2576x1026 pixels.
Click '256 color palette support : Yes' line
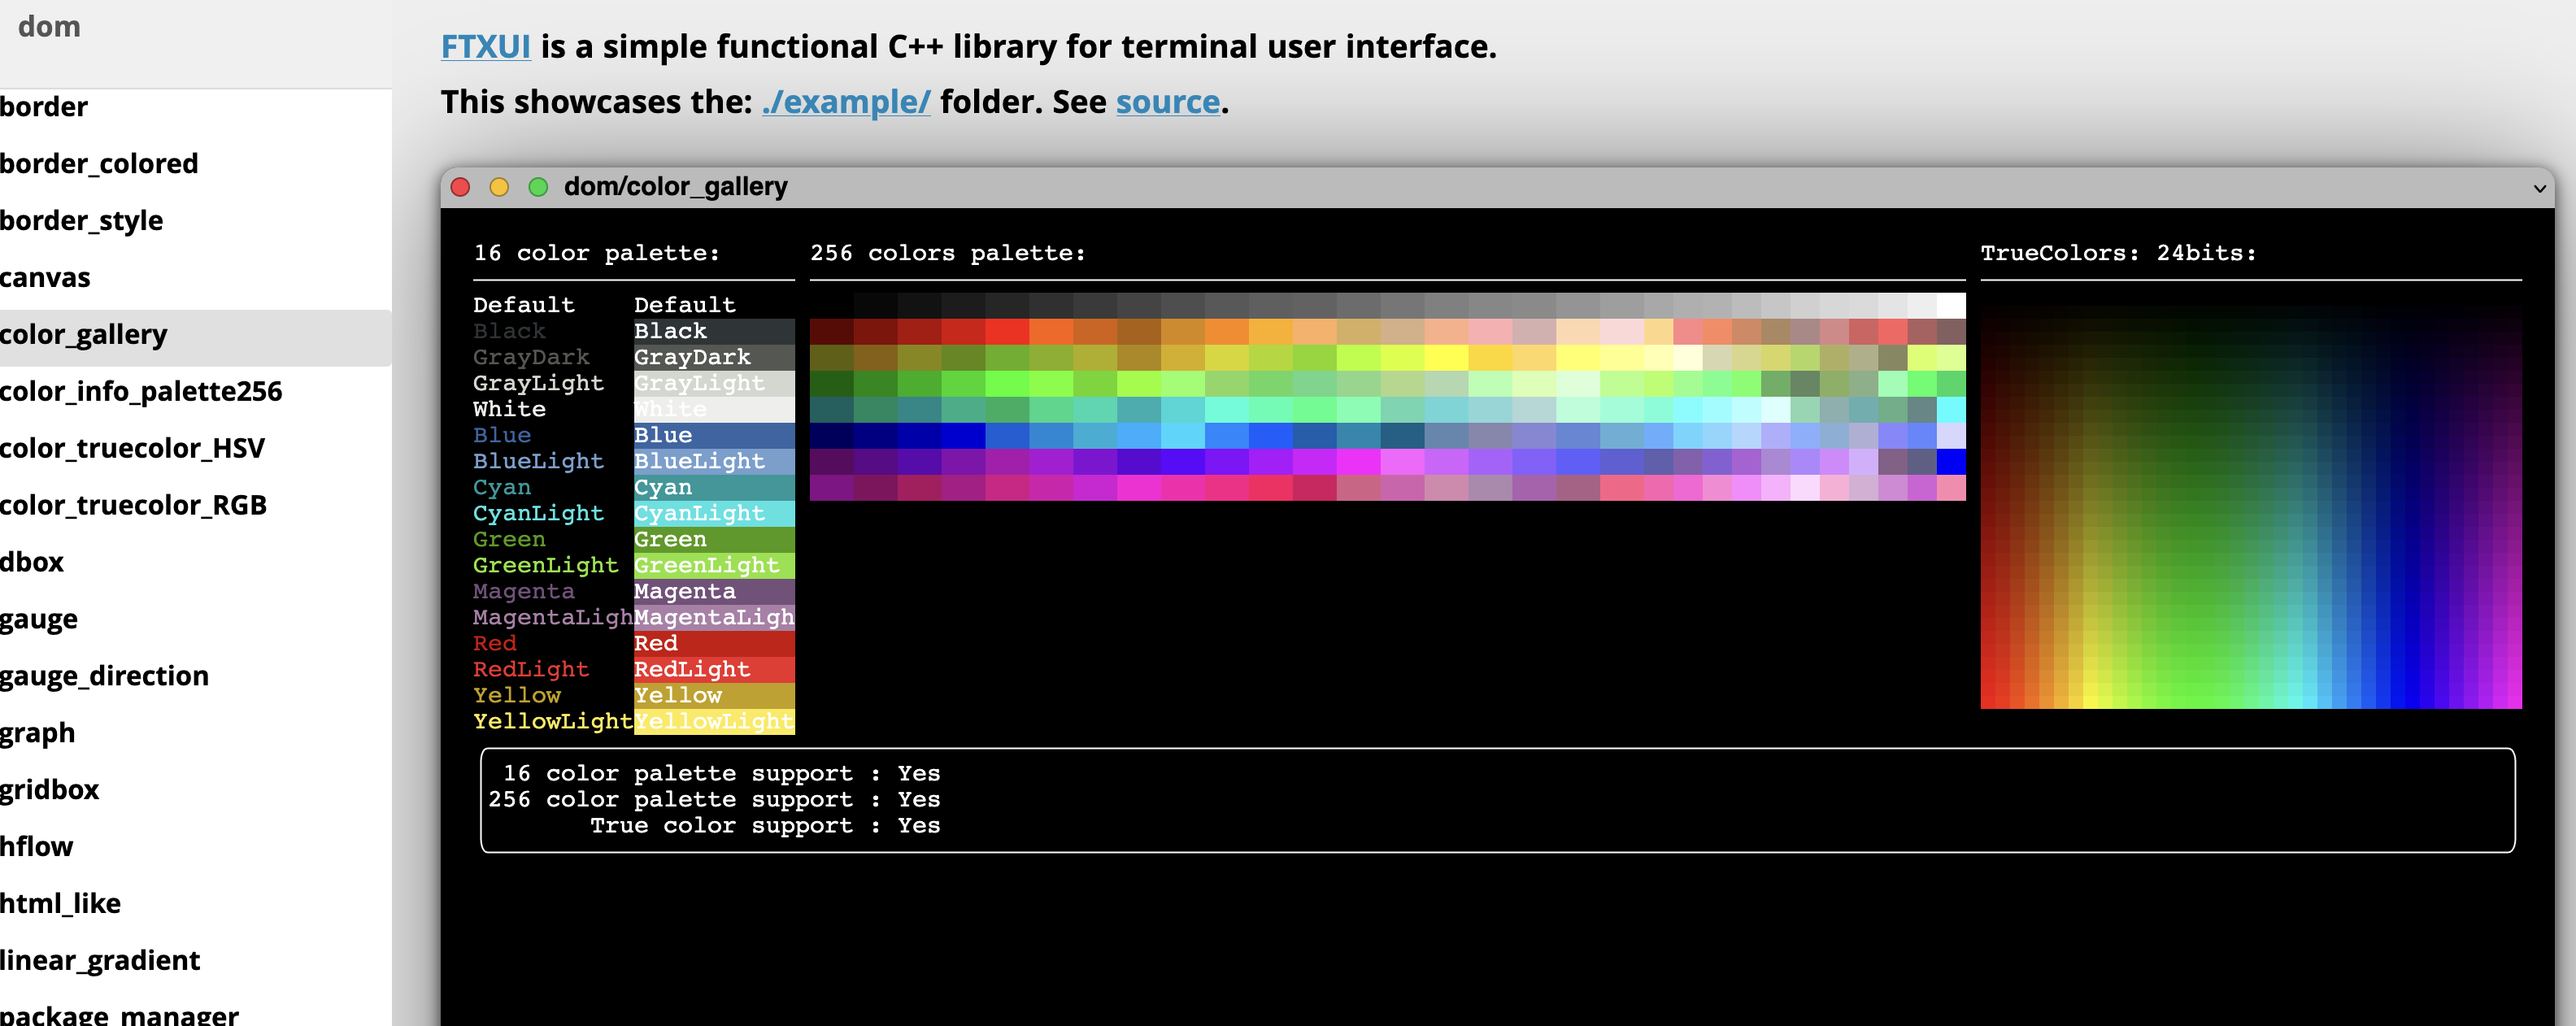(x=714, y=799)
